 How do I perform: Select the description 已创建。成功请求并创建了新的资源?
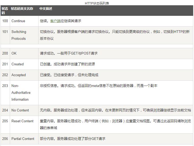pos(116,64)
